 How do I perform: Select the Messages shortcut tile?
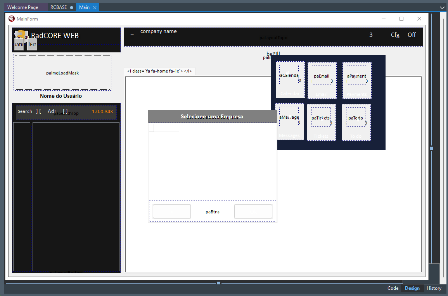click(x=289, y=122)
